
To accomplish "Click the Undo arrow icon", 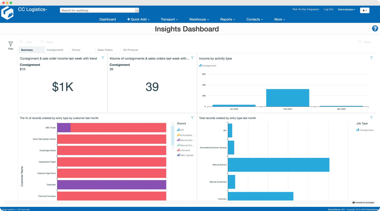I will 22,42.
